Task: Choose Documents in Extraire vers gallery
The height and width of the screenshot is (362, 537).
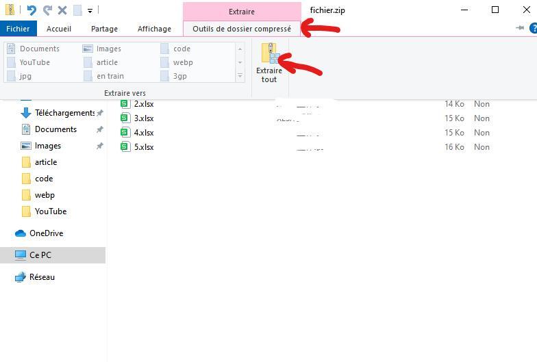Action: pyautogui.click(x=34, y=49)
